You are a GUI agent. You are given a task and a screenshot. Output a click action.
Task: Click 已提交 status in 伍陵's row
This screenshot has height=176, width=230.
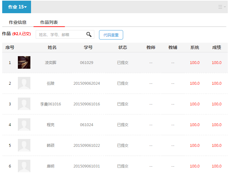(x=123, y=83)
